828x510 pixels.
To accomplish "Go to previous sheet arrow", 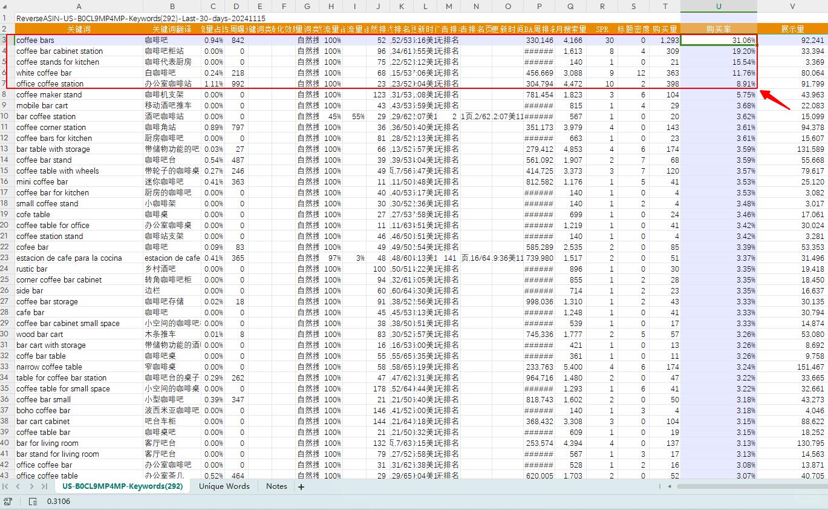I will coord(18,486).
